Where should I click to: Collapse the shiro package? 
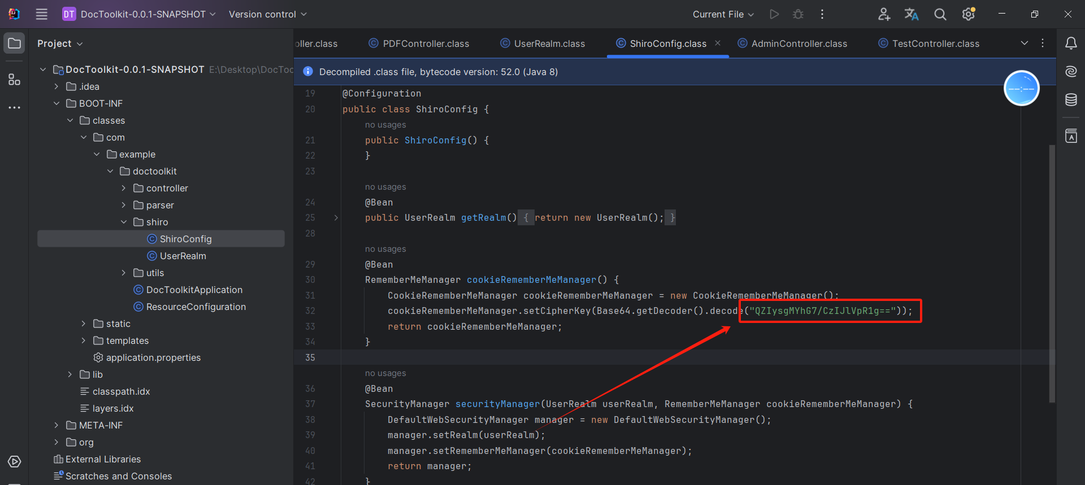click(x=124, y=222)
